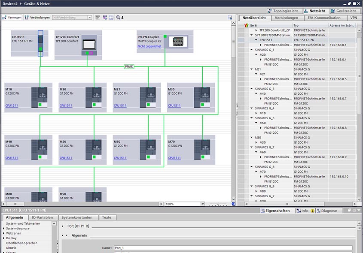Open the HMI-Verbindung connection type dropdown
Viewport: 363px width, 253px height.
pyautogui.click(x=90, y=18)
